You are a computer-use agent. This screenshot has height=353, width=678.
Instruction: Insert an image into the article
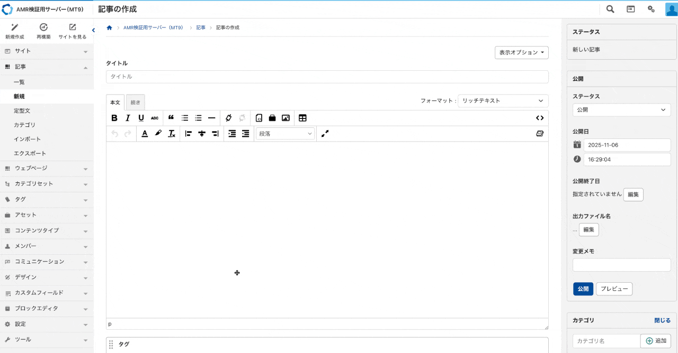point(286,118)
